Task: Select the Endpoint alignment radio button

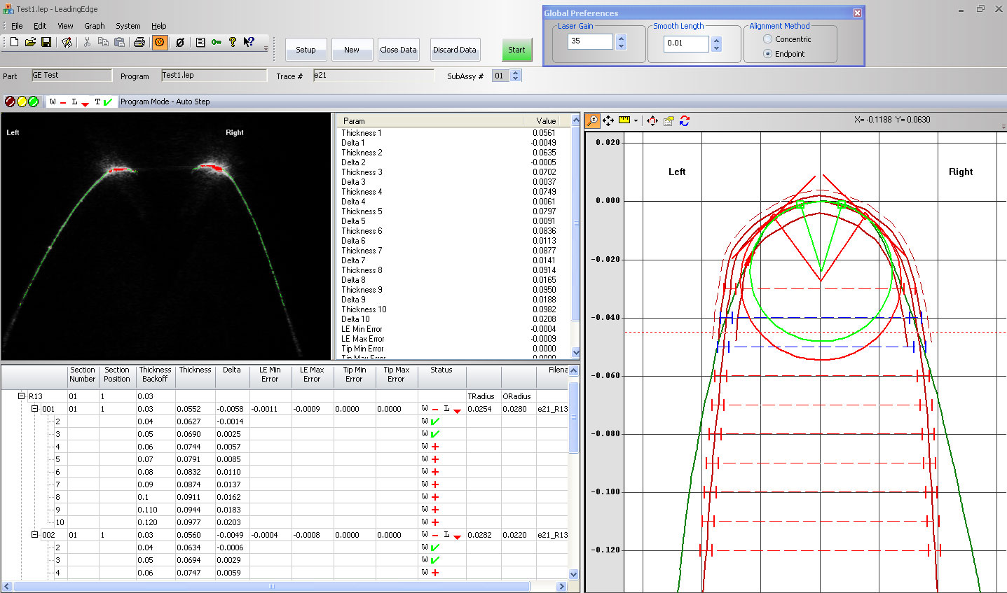Action: click(x=767, y=54)
